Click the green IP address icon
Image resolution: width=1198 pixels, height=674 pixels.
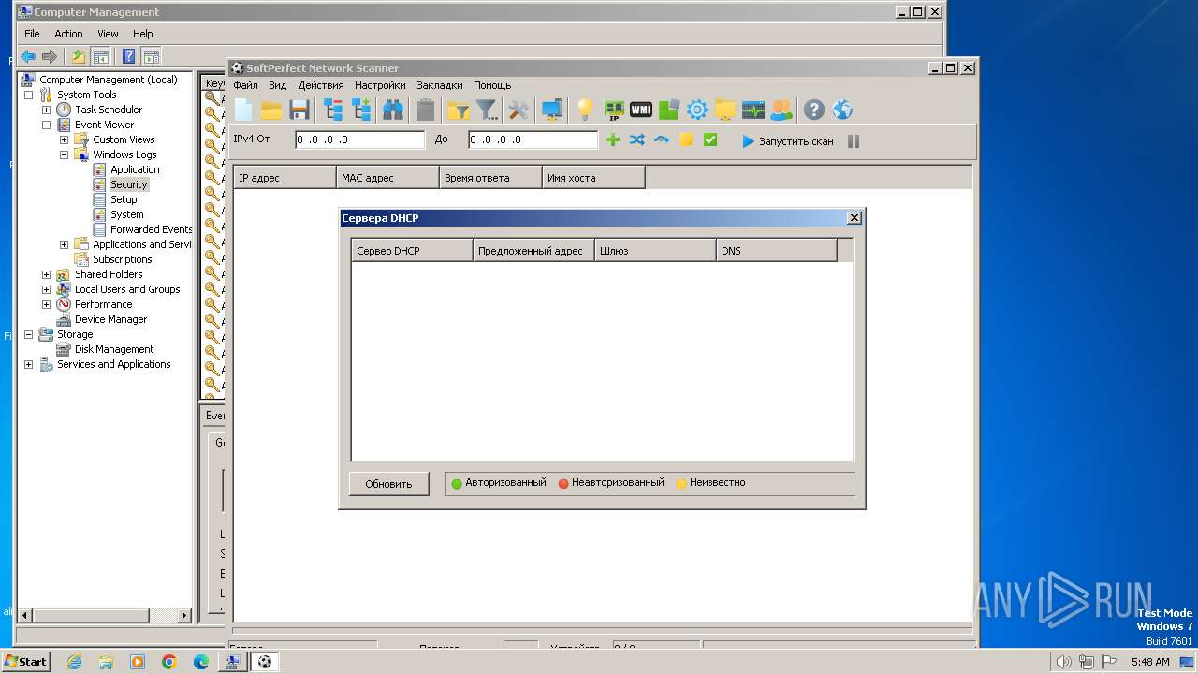click(614, 110)
